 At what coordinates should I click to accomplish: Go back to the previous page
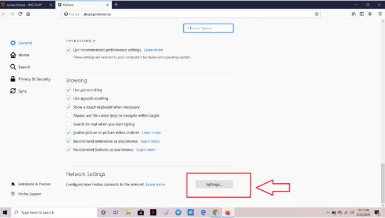3,14
